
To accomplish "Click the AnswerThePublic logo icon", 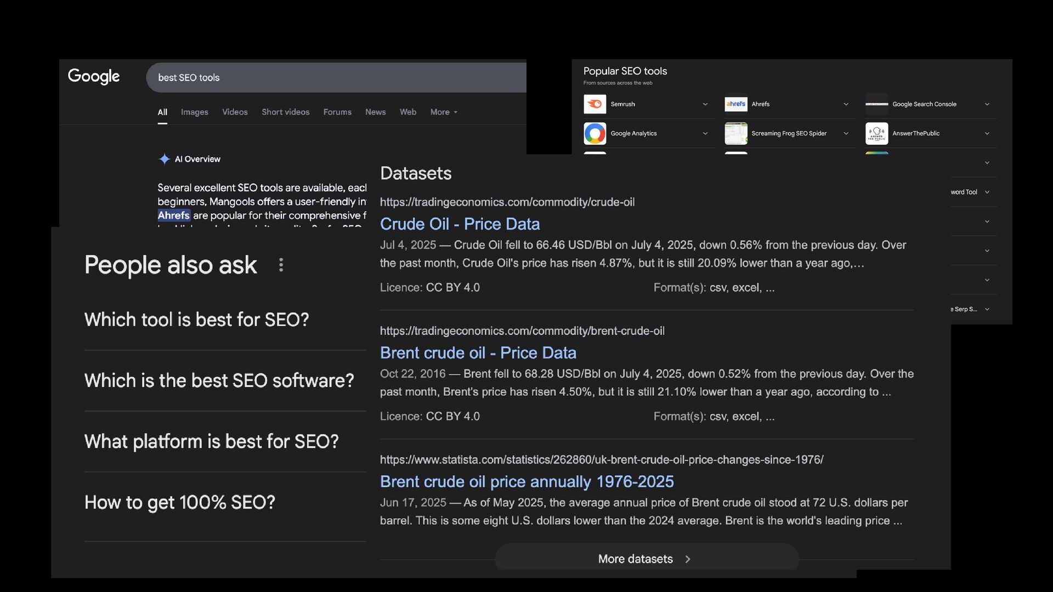I will 876,134.
